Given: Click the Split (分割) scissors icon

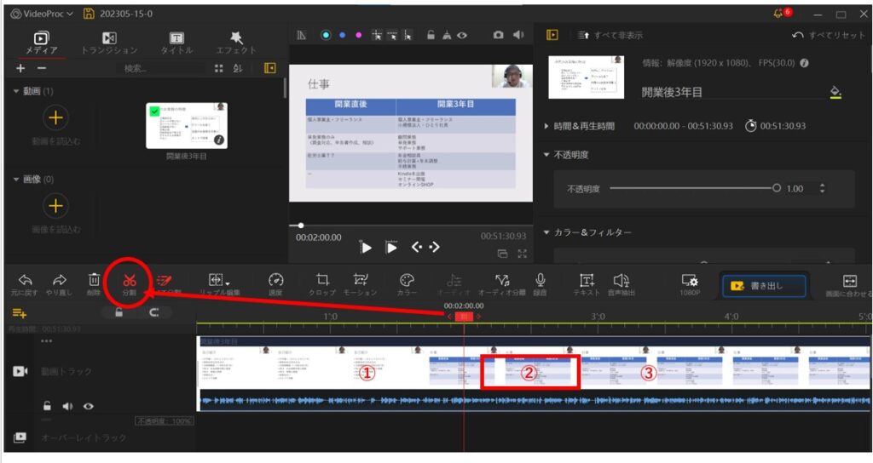Looking at the screenshot, I should point(130,280).
